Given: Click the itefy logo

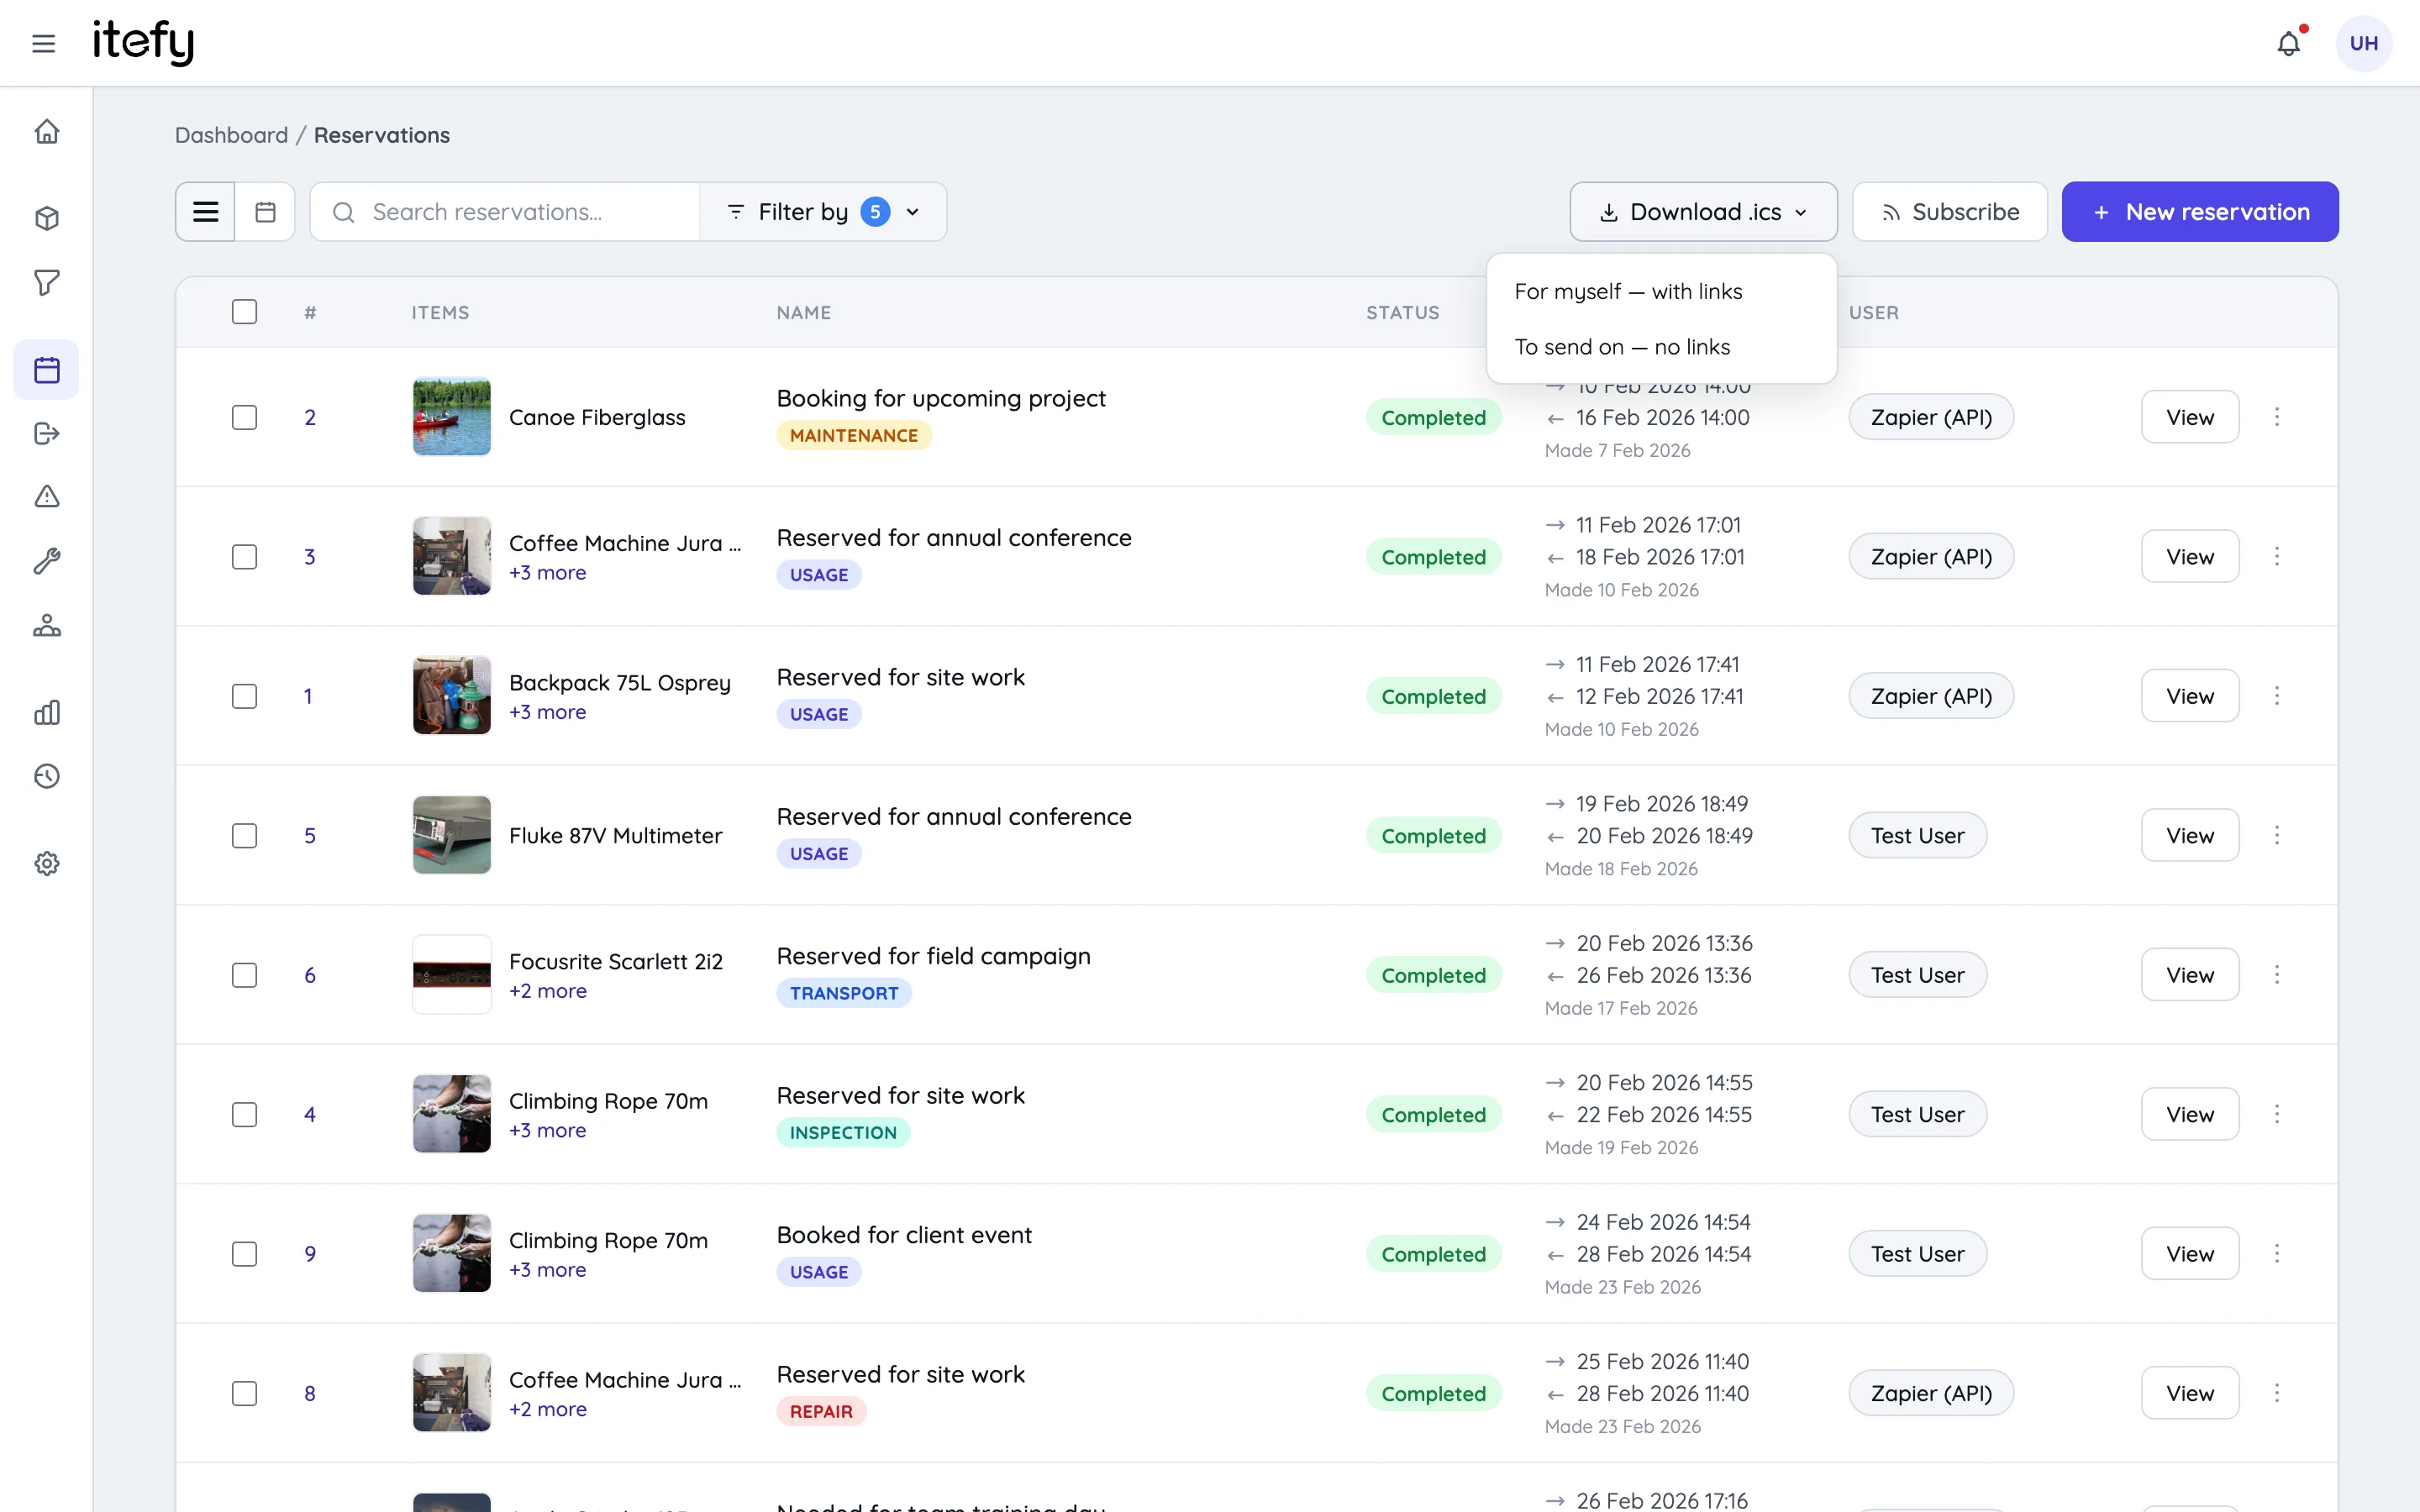Looking at the screenshot, I should pos(143,42).
